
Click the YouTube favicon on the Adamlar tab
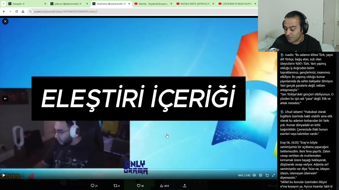tap(136, 4)
